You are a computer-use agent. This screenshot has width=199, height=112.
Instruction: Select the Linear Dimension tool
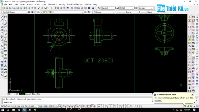pyautogui.click(x=6, y=17)
